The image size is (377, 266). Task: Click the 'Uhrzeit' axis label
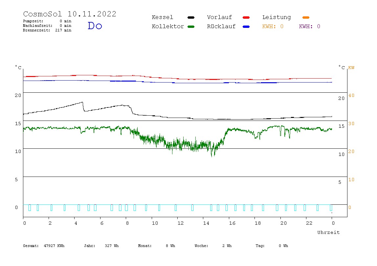point(328,232)
